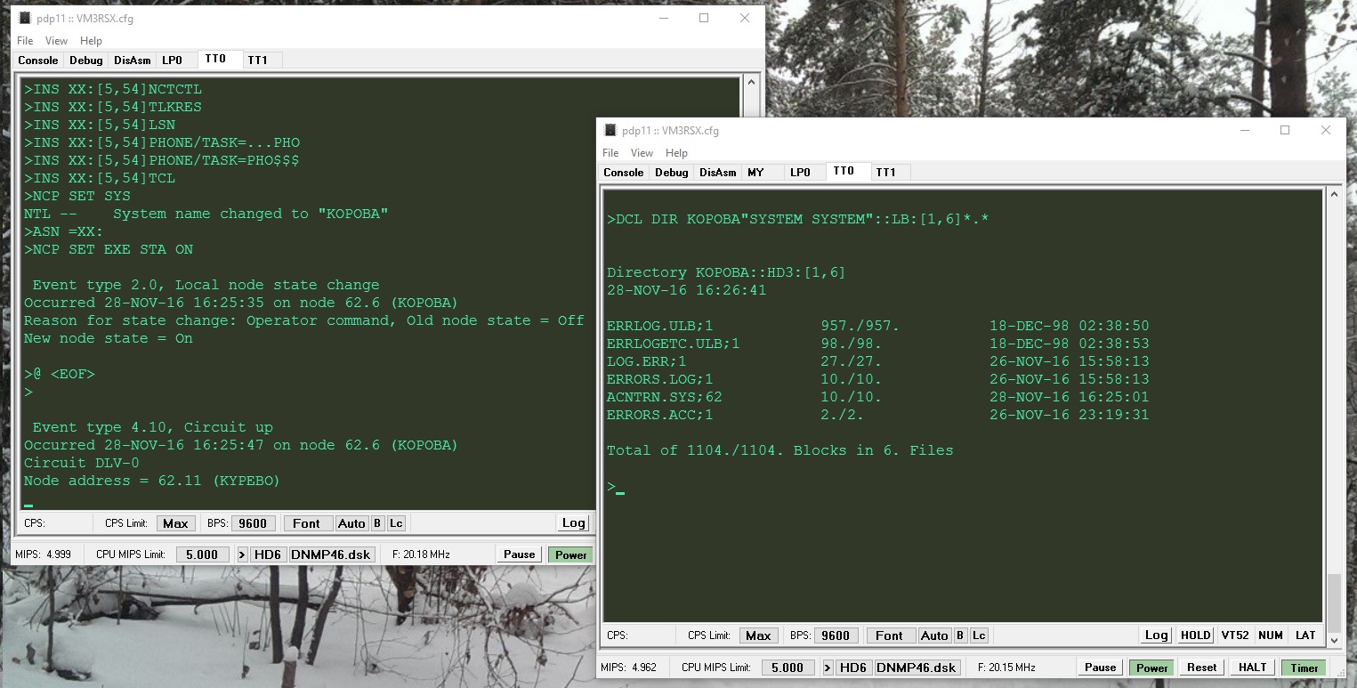Click the B button in the background window
The width and height of the screenshot is (1357, 688).
pyautogui.click(x=377, y=523)
